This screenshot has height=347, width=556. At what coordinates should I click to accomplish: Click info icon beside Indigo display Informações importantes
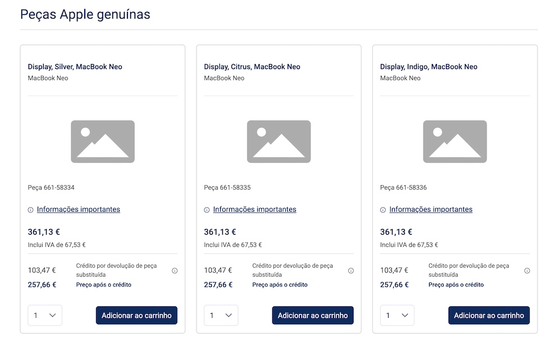[x=383, y=210]
